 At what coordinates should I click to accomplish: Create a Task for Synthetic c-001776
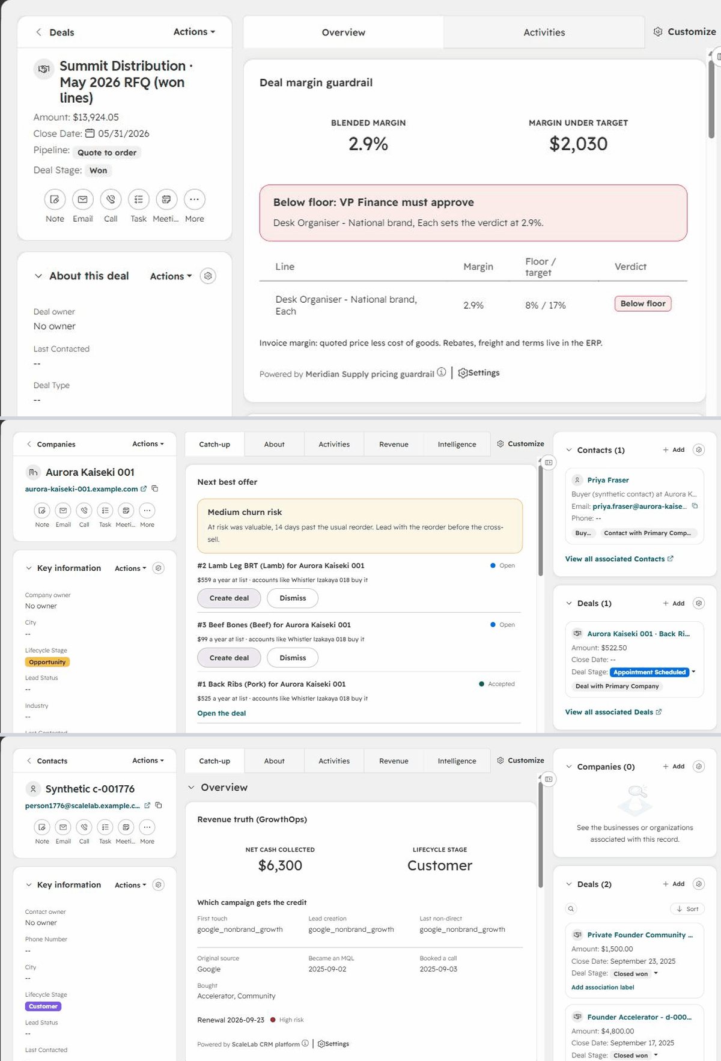pyautogui.click(x=105, y=827)
